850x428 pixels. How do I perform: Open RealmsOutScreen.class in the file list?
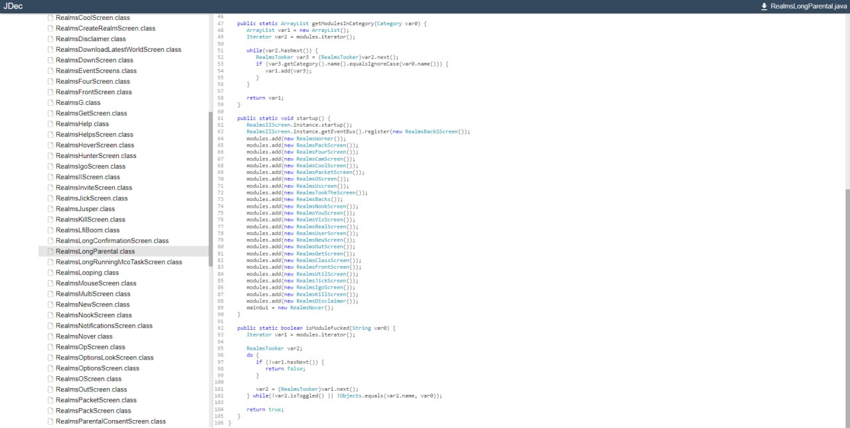coord(92,390)
